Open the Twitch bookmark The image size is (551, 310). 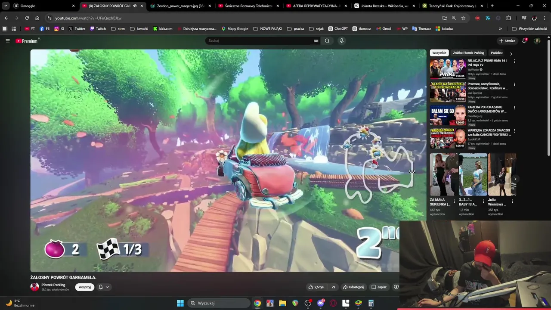[x=98, y=29]
